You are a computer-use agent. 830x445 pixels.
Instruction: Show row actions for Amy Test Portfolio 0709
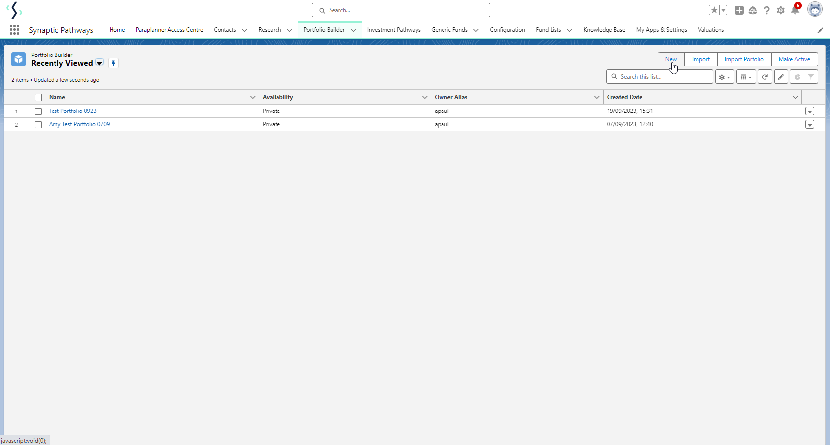(810, 125)
